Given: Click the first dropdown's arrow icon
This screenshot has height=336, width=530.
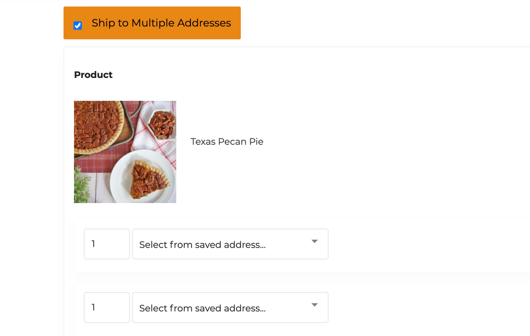Looking at the screenshot, I should (x=315, y=241).
